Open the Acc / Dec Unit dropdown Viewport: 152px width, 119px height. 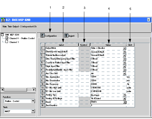point(124,74)
